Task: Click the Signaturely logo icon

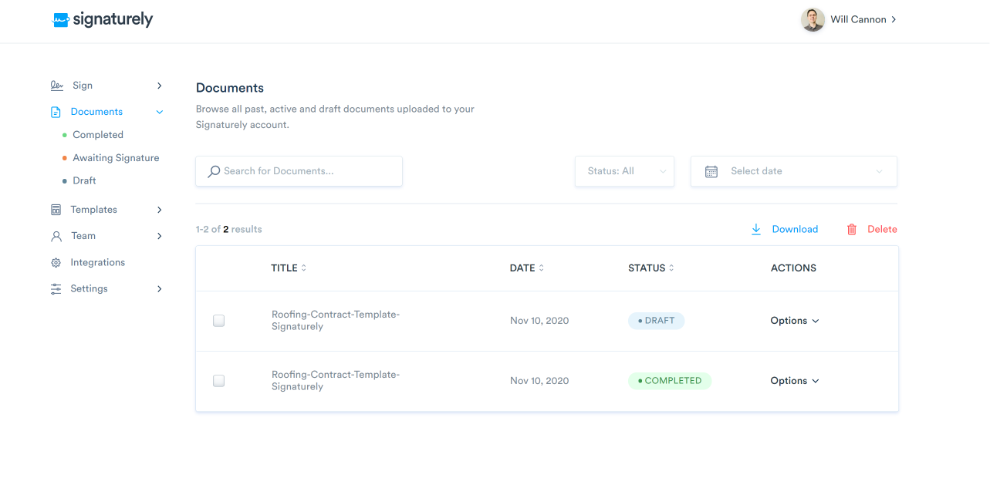Action: [x=60, y=20]
